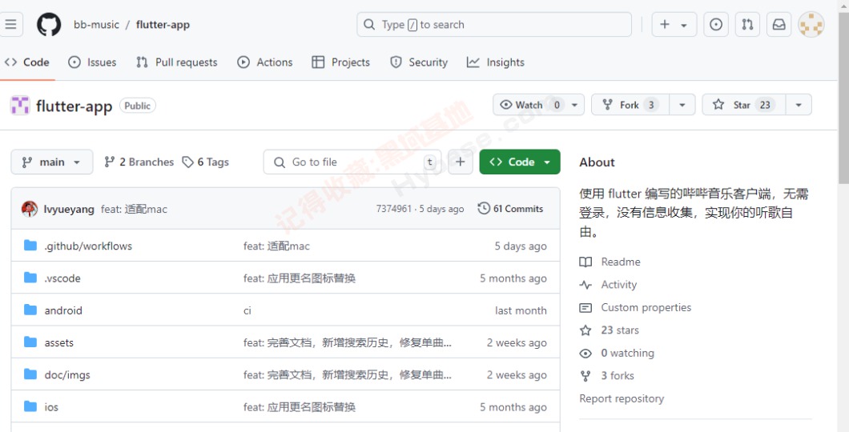849x432 pixels.
Task: Click 'last month' in android row
Action: (x=521, y=311)
